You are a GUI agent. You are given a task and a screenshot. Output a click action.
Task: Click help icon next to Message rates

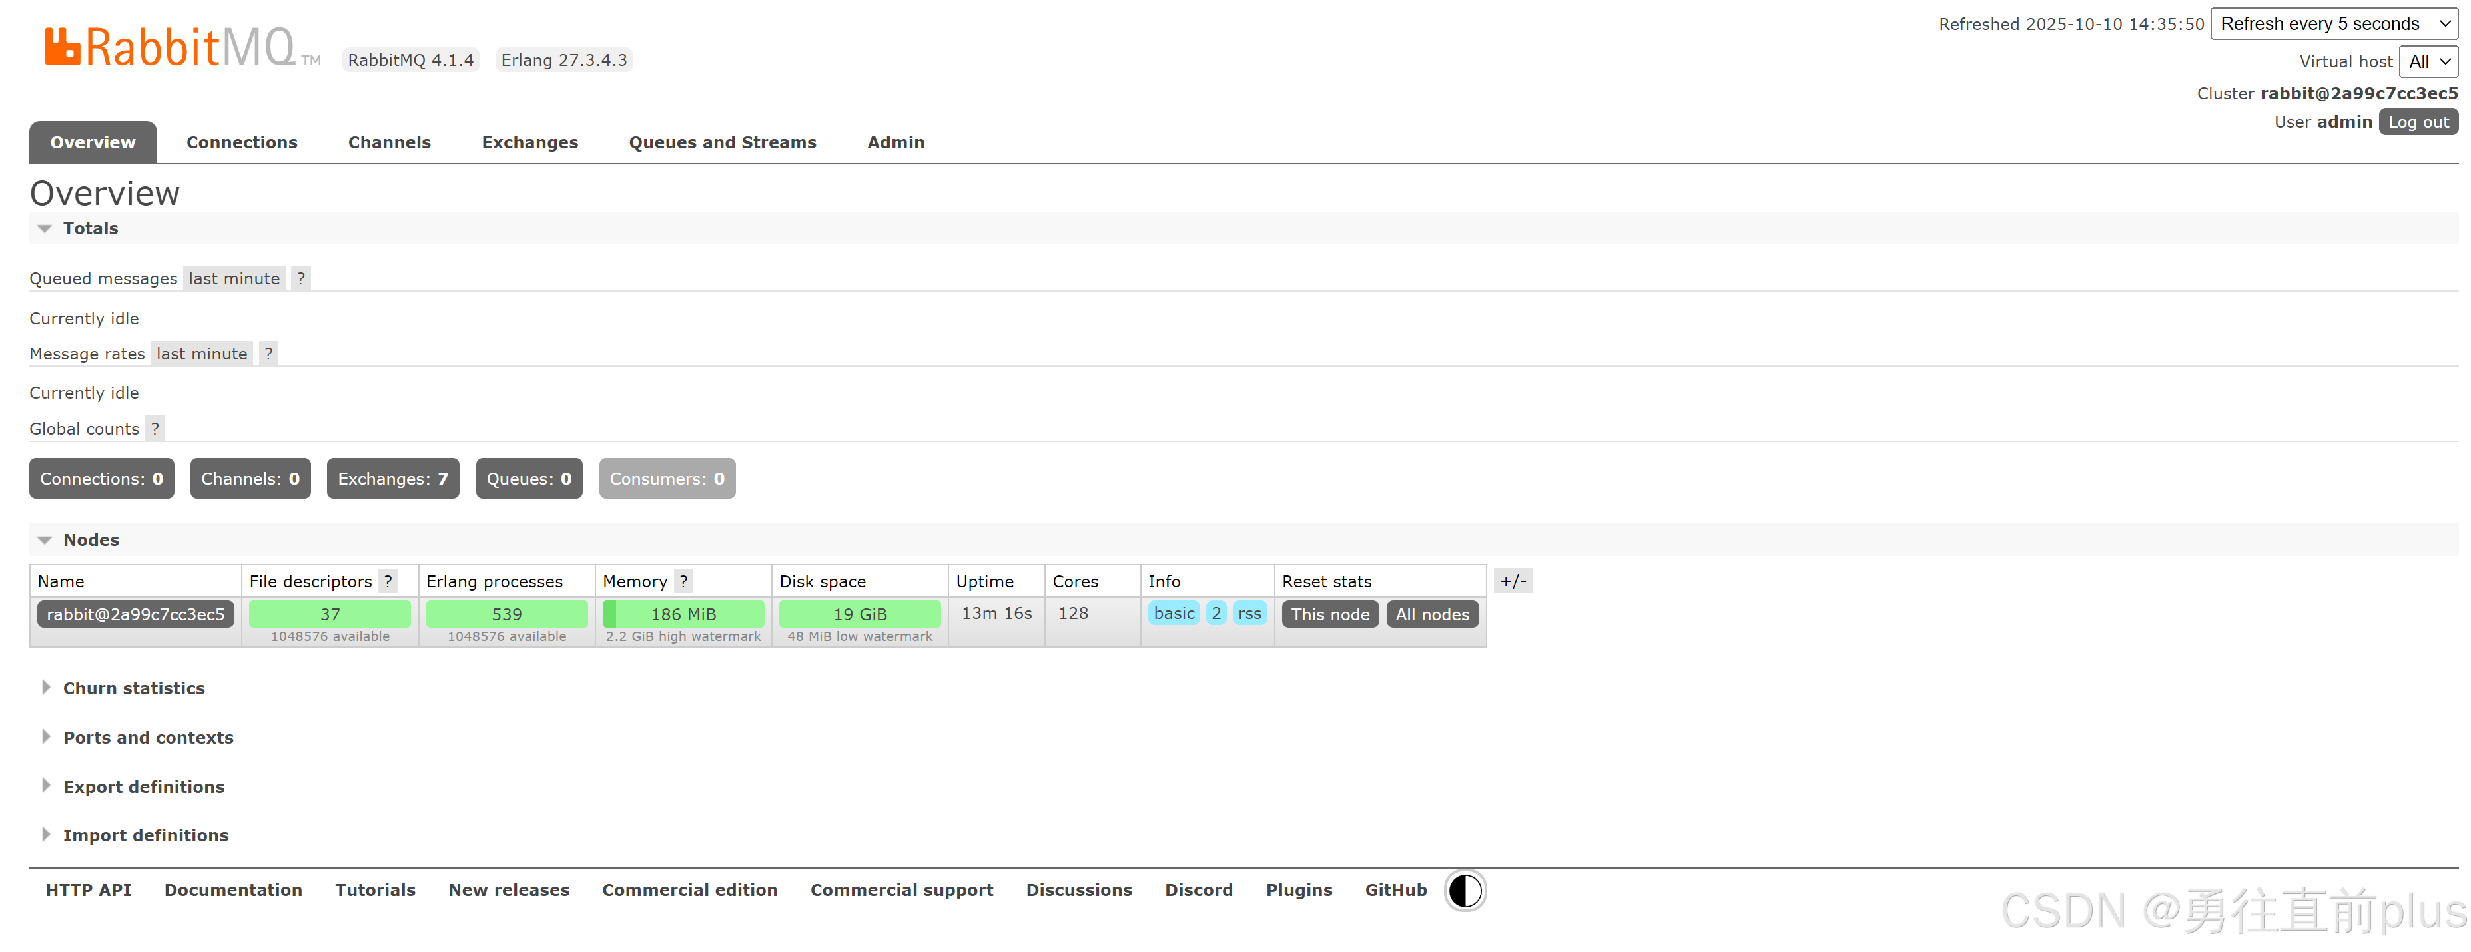pos(268,354)
